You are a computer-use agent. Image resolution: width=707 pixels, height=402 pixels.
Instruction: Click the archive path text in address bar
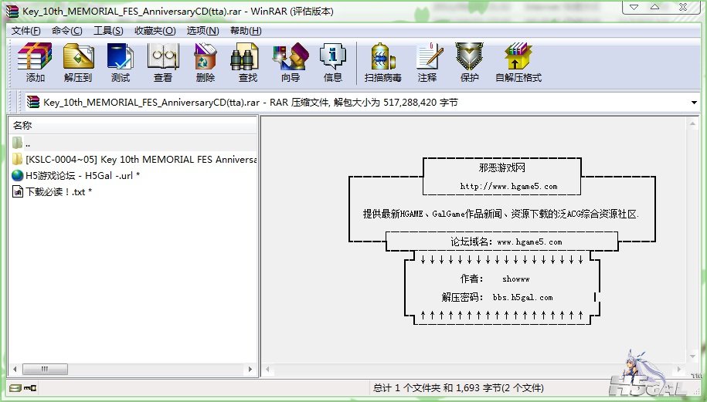[250, 102]
